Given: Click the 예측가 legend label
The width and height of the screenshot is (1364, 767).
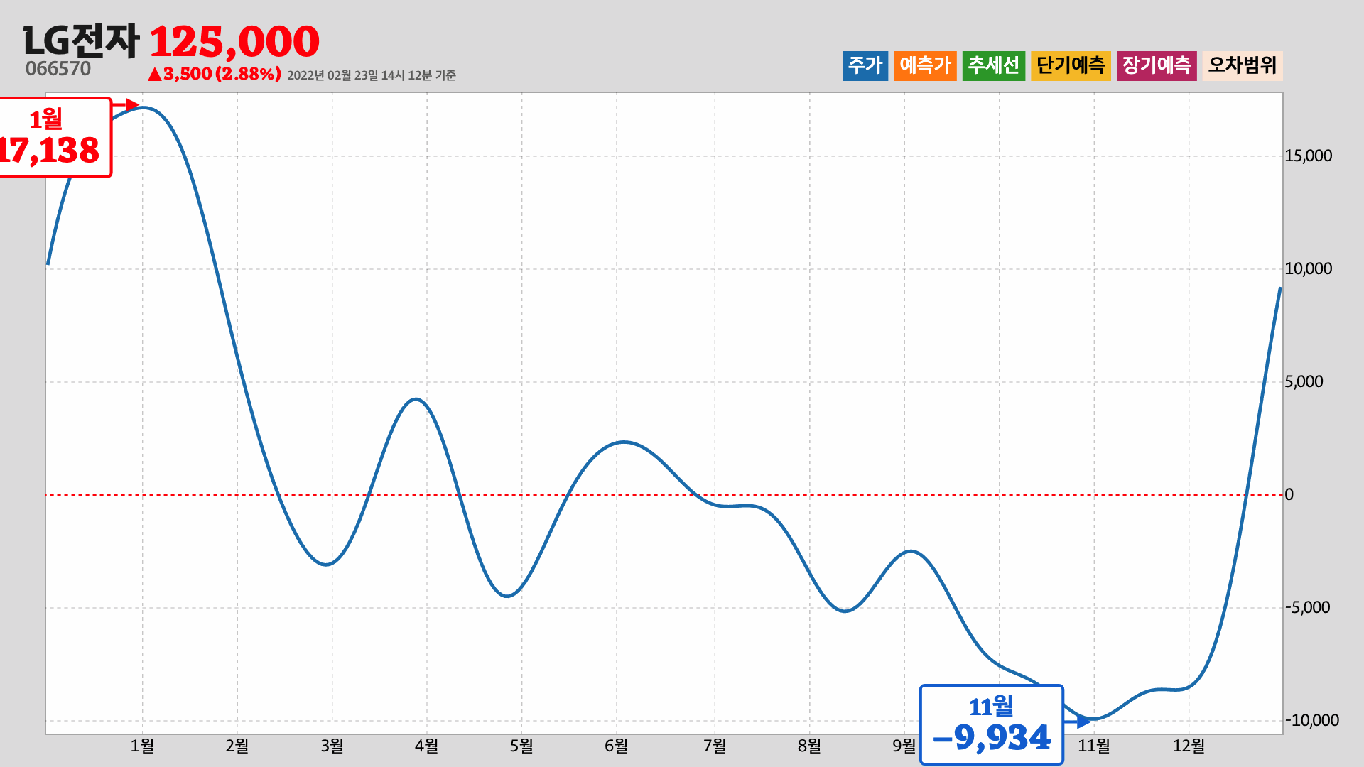Looking at the screenshot, I should click(925, 65).
